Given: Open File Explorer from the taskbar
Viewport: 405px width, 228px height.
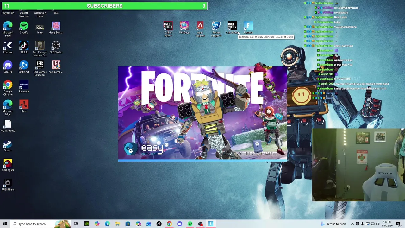Looking at the screenshot, I should 117,224.
